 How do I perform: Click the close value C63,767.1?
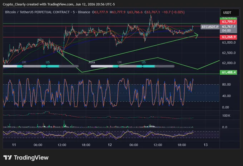pyautogui.click(x=152, y=12)
